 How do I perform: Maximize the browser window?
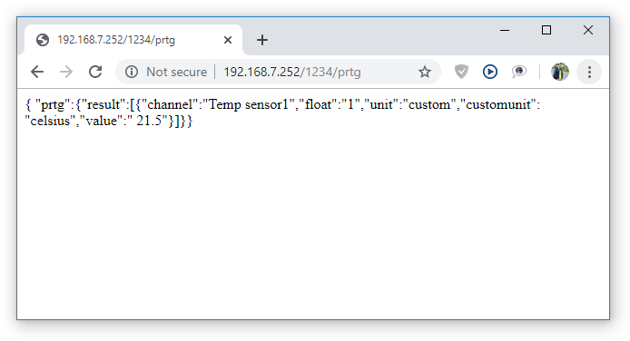pyautogui.click(x=546, y=30)
